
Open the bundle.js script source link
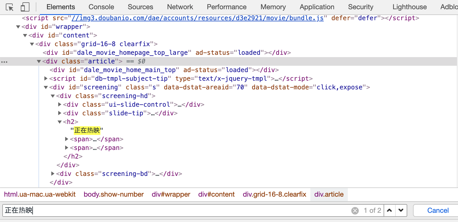tap(198, 18)
